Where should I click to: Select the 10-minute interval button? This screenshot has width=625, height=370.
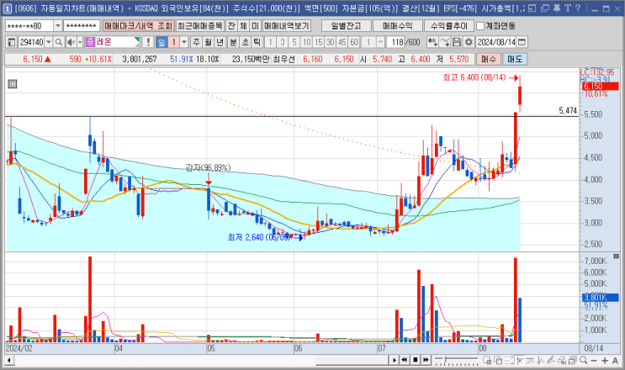tap(306, 42)
